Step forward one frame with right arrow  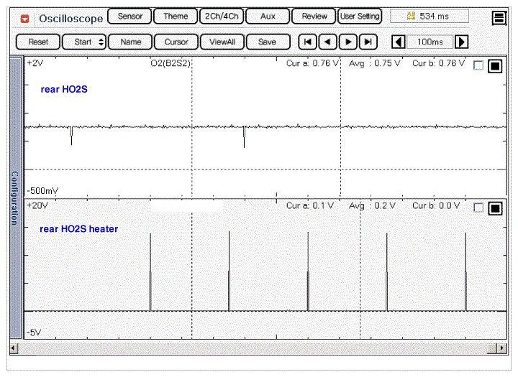pos(347,42)
